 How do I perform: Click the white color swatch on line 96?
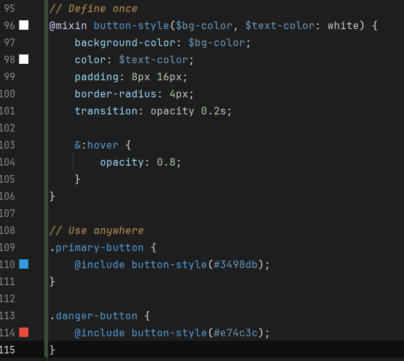click(24, 26)
